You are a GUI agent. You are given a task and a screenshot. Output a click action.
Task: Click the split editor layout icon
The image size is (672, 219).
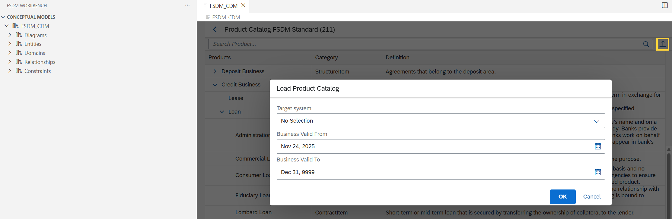(665, 5)
